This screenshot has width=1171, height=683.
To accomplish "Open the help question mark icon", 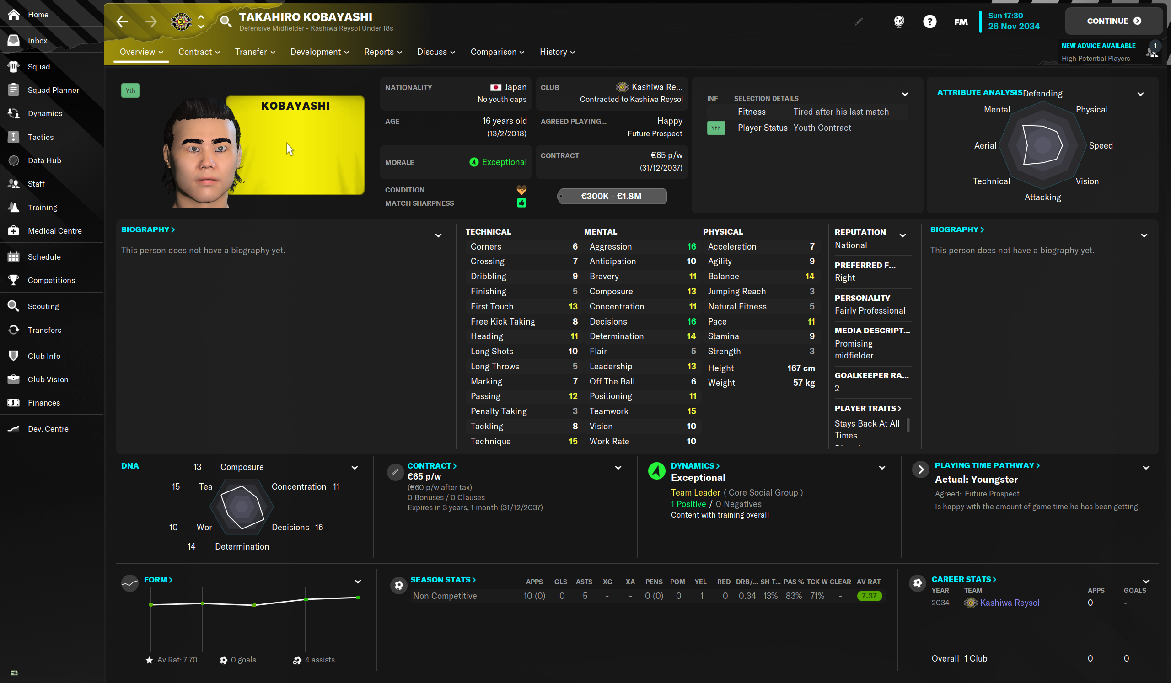I will [x=929, y=21].
